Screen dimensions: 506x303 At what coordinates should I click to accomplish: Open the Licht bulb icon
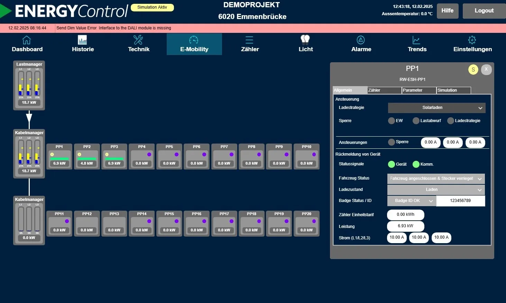coord(305,40)
